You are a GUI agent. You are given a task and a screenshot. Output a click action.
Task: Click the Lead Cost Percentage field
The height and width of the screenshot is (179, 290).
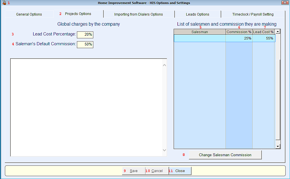click(x=85, y=35)
